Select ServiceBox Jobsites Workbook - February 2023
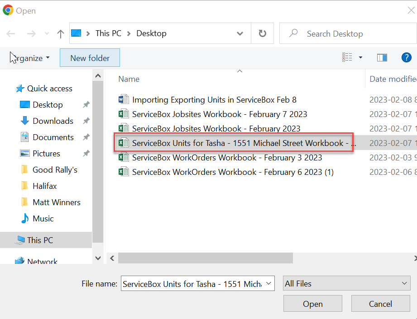The image size is (417, 319). pyautogui.click(x=216, y=129)
